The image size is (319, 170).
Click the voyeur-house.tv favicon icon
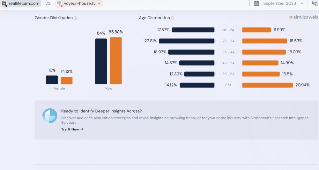click(x=59, y=4)
